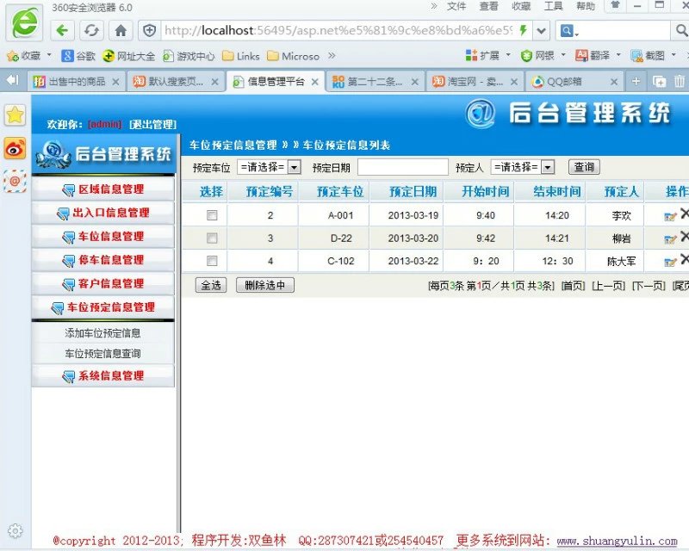Open the Weibo icon in side panel
Viewport: 689px width, 551px height.
pos(15,148)
